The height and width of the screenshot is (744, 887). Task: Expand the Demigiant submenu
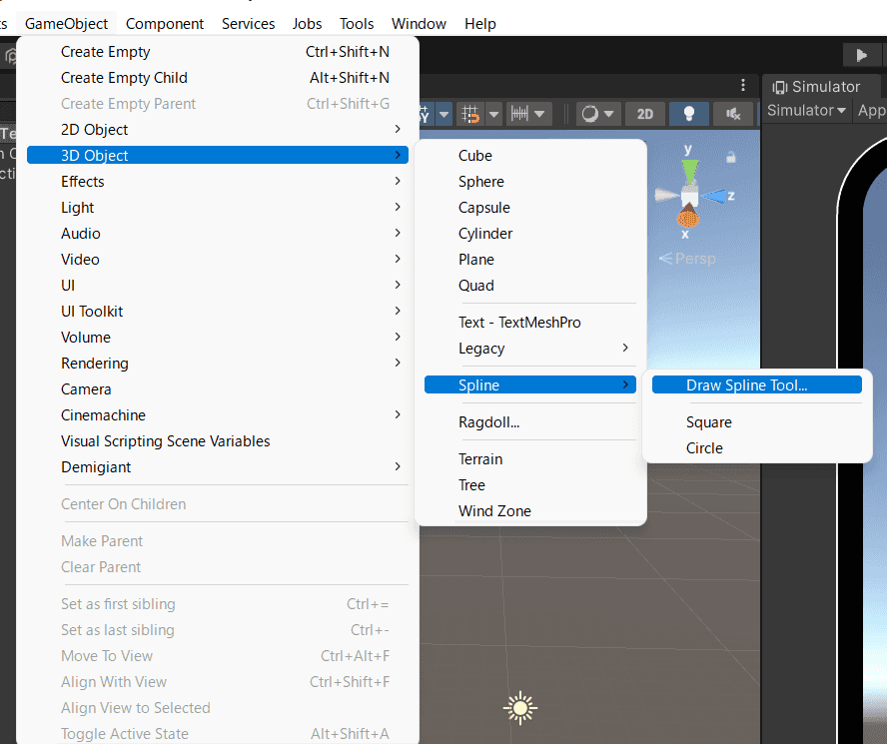[x=218, y=468]
